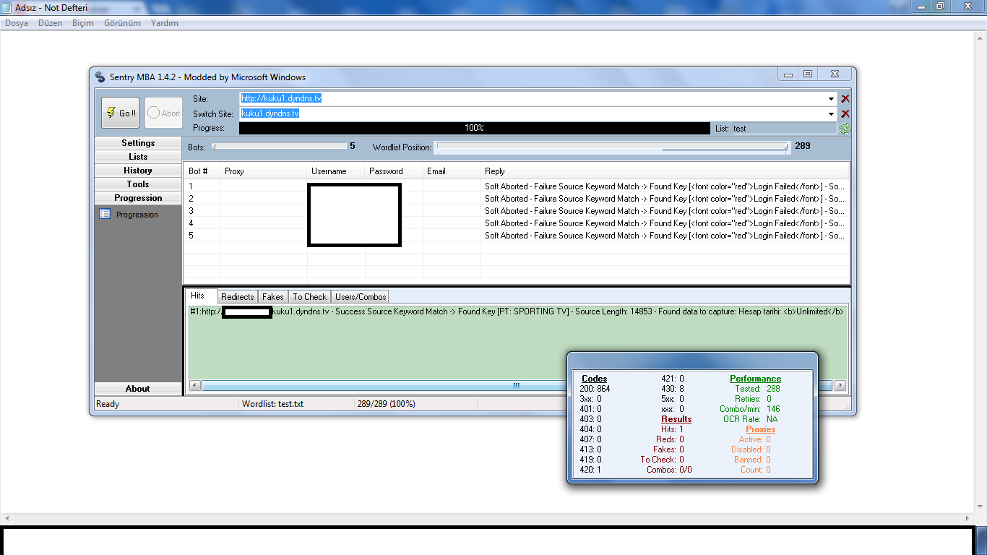Click red X next to Site field
Screen dimensions: 987x555
click(845, 99)
